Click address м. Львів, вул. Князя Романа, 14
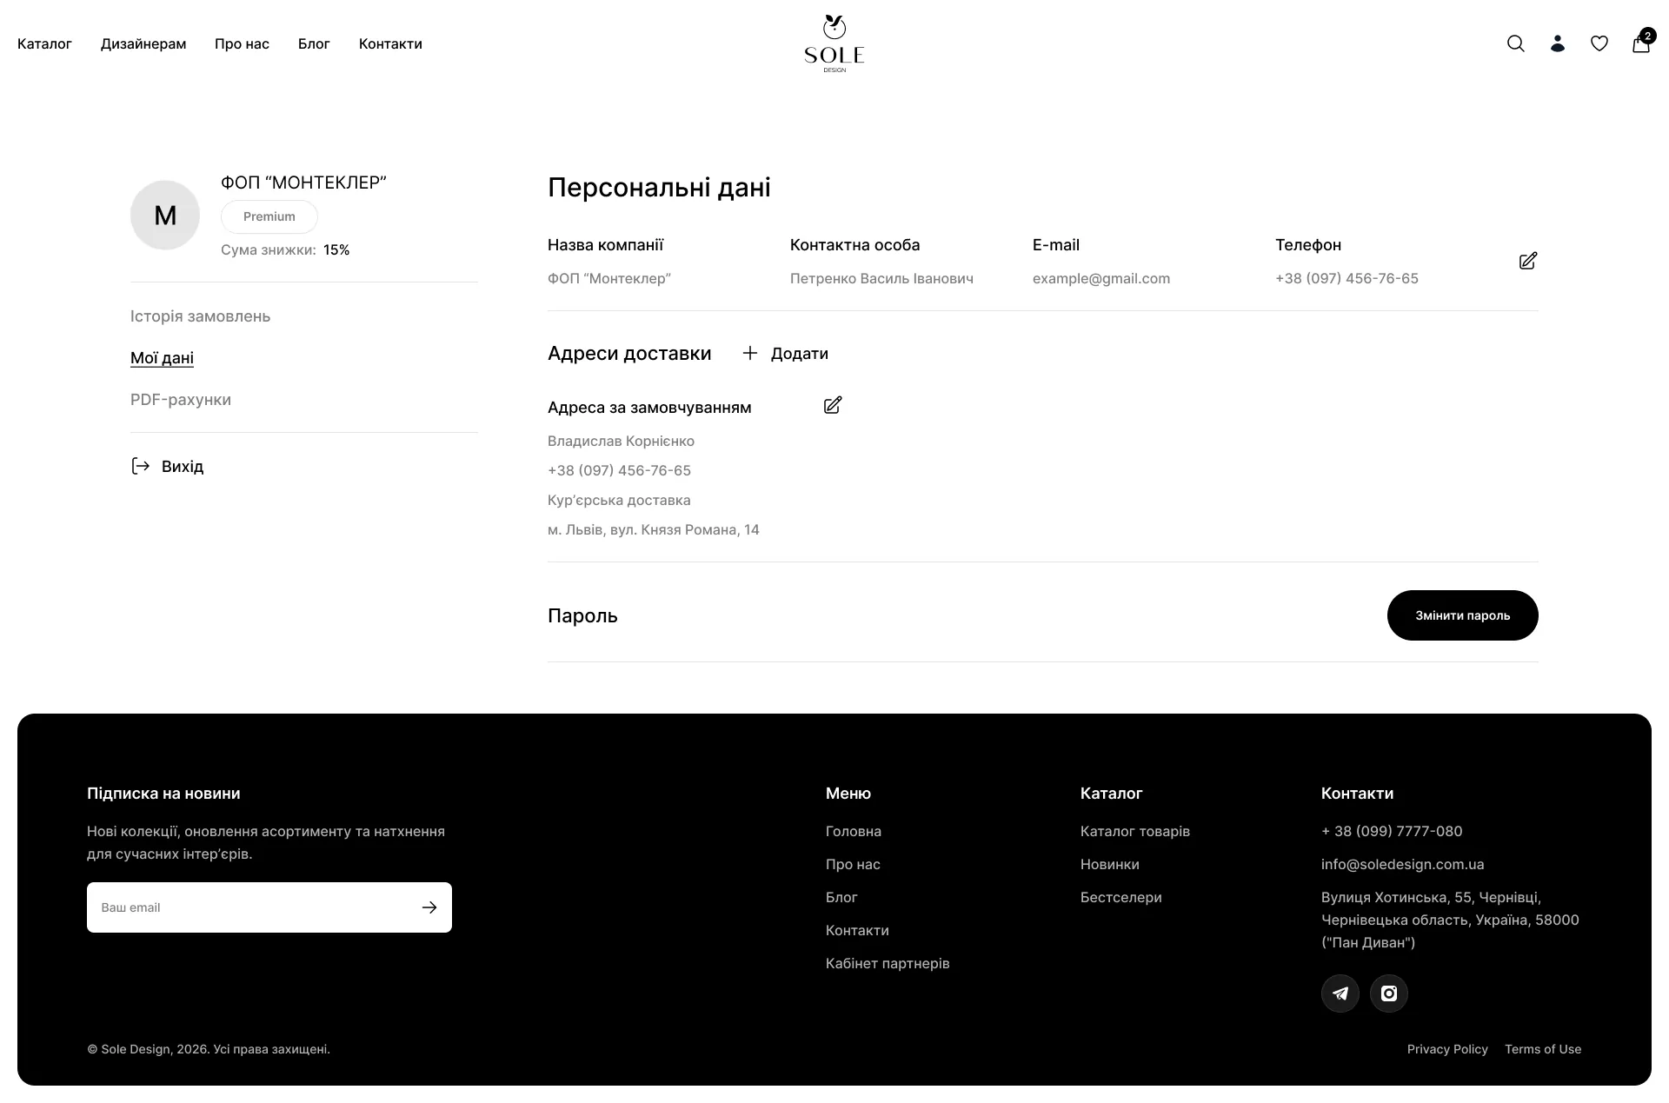This screenshot has width=1669, height=1103. [x=654, y=529]
